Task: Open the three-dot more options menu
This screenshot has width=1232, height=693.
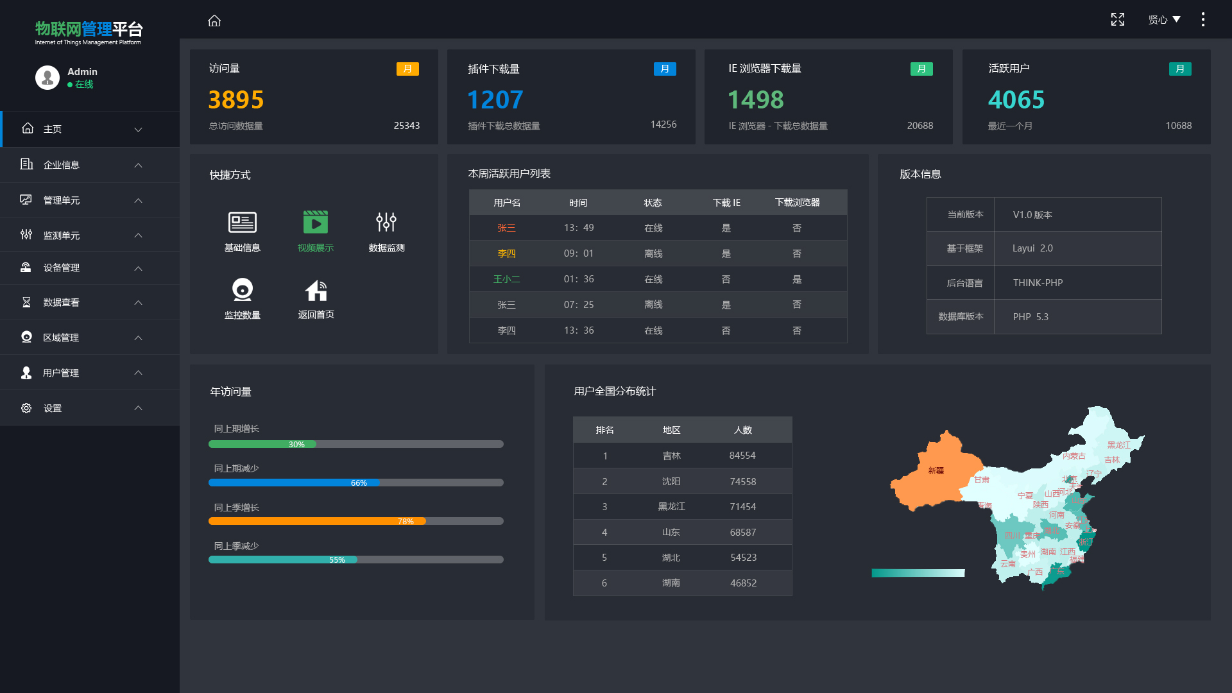Action: click(1203, 20)
